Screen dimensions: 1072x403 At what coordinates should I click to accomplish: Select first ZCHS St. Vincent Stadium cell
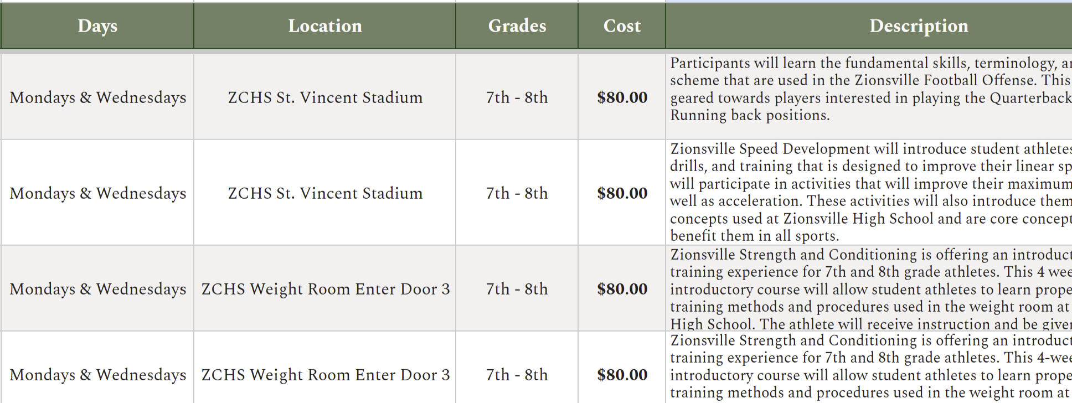tap(325, 97)
